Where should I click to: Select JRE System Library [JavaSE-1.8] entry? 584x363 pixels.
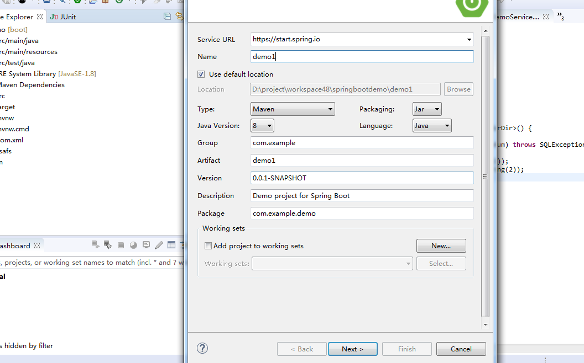click(x=48, y=74)
